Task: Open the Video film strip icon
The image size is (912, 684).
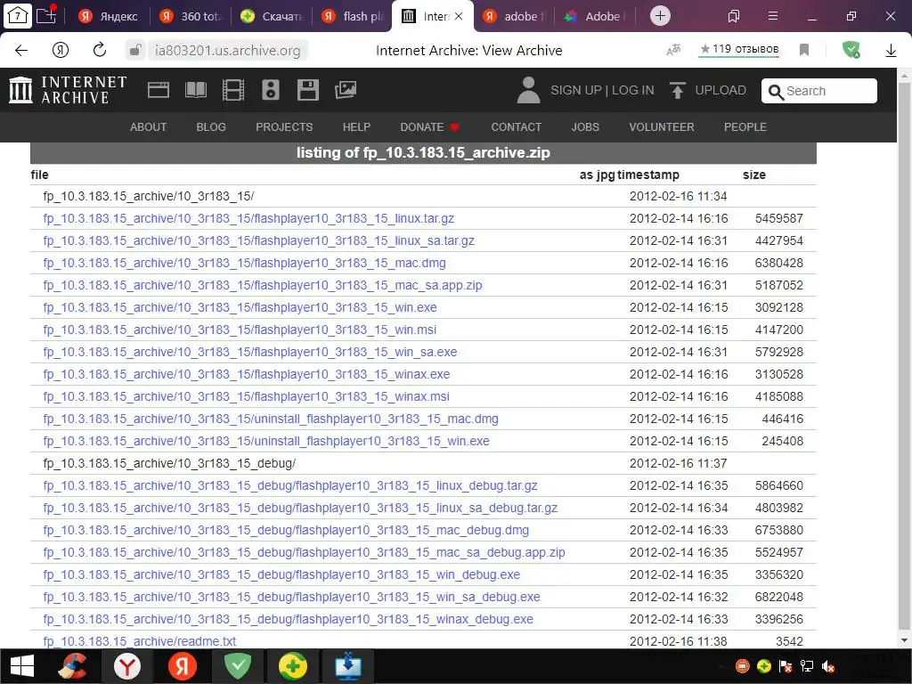Action: tap(233, 90)
